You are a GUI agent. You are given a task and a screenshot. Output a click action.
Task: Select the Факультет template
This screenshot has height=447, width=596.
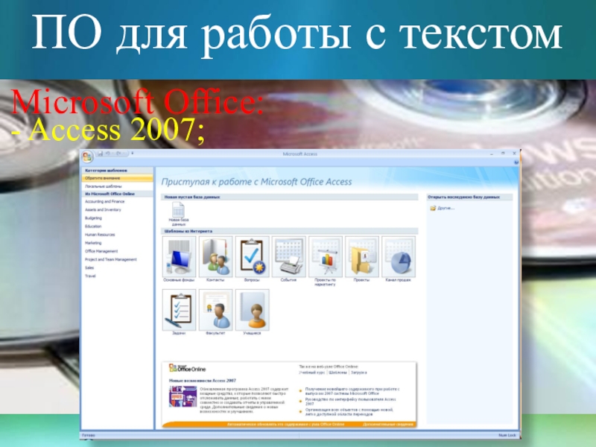coord(215,309)
